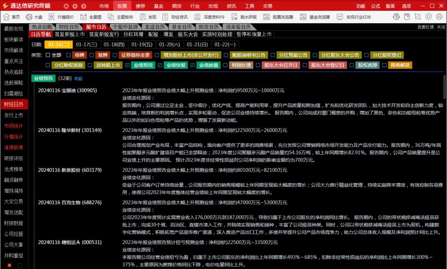Uncheck the 业绩披露 checkbox
Viewport: 447px width, 269px height.
pos(193,65)
